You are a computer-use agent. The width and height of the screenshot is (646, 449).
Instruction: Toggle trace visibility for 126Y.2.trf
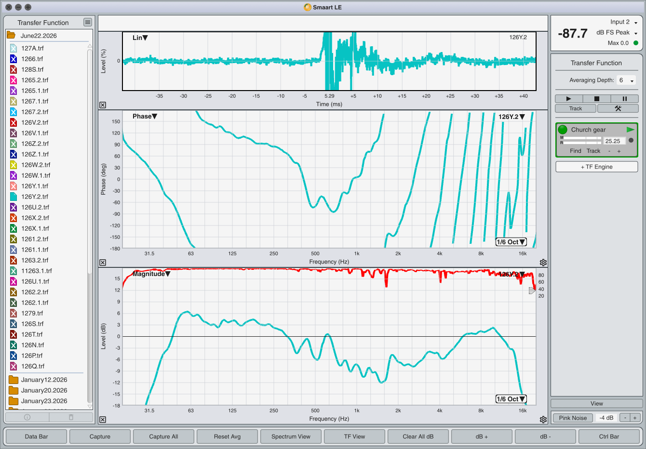pyautogui.click(x=13, y=197)
